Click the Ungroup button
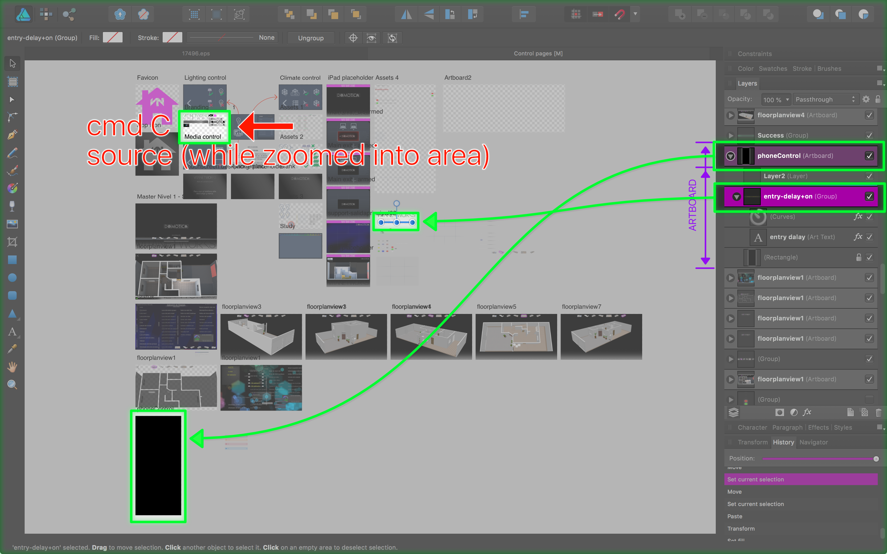Image resolution: width=887 pixels, height=554 pixels. click(x=310, y=38)
